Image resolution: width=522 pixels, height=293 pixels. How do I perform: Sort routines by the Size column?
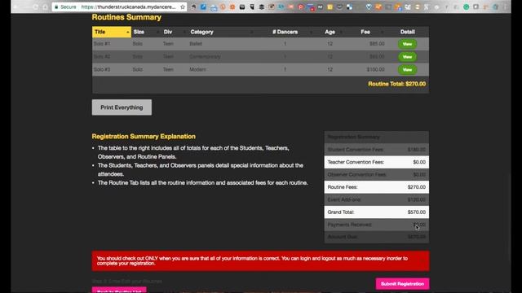tap(146, 32)
